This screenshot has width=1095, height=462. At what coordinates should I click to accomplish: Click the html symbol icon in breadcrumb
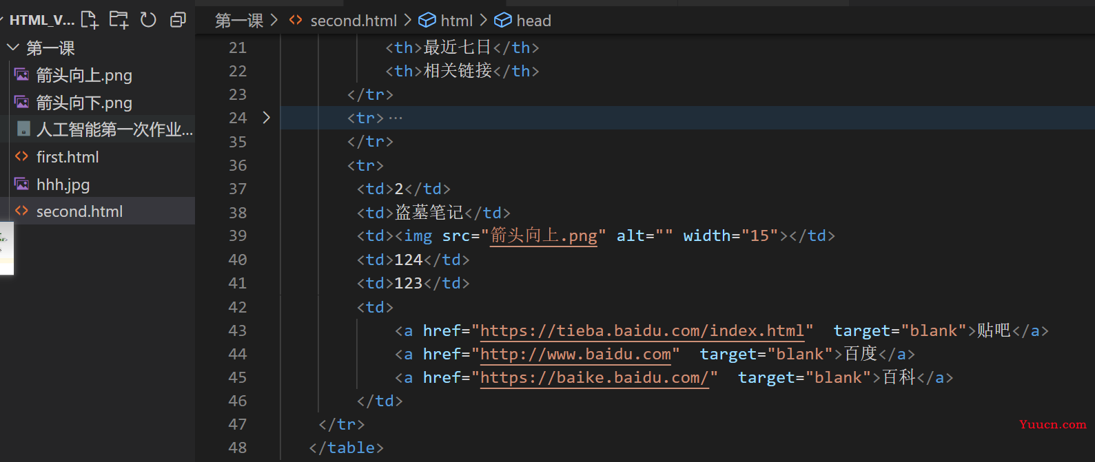tap(427, 21)
